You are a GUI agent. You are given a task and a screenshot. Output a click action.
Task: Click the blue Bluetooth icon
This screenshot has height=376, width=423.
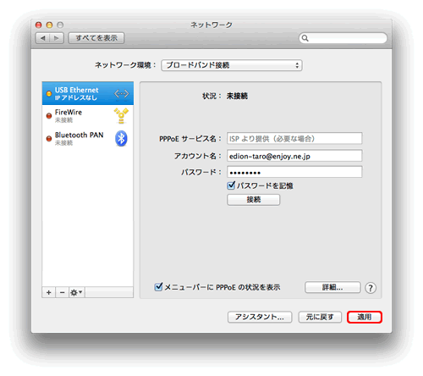(121, 138)
